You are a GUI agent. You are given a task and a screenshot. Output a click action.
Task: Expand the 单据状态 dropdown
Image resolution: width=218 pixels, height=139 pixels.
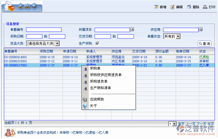(178, 36)
